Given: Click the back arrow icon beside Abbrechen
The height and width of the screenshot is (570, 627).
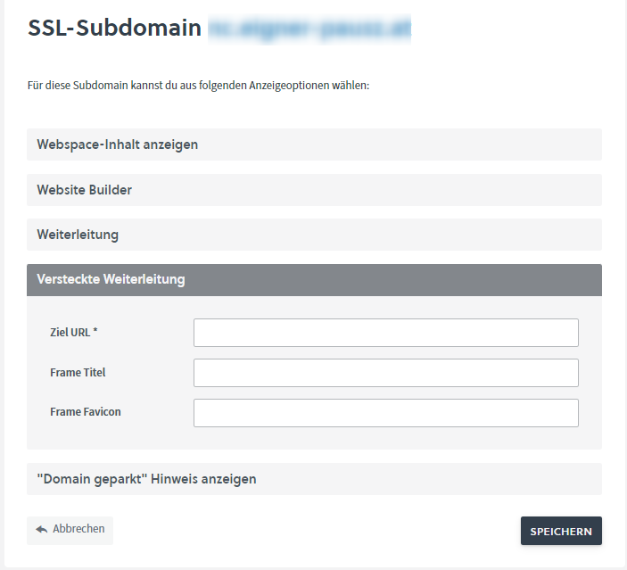Looking at the screenshot, I should pyautogui.click(x=41, y=529).
